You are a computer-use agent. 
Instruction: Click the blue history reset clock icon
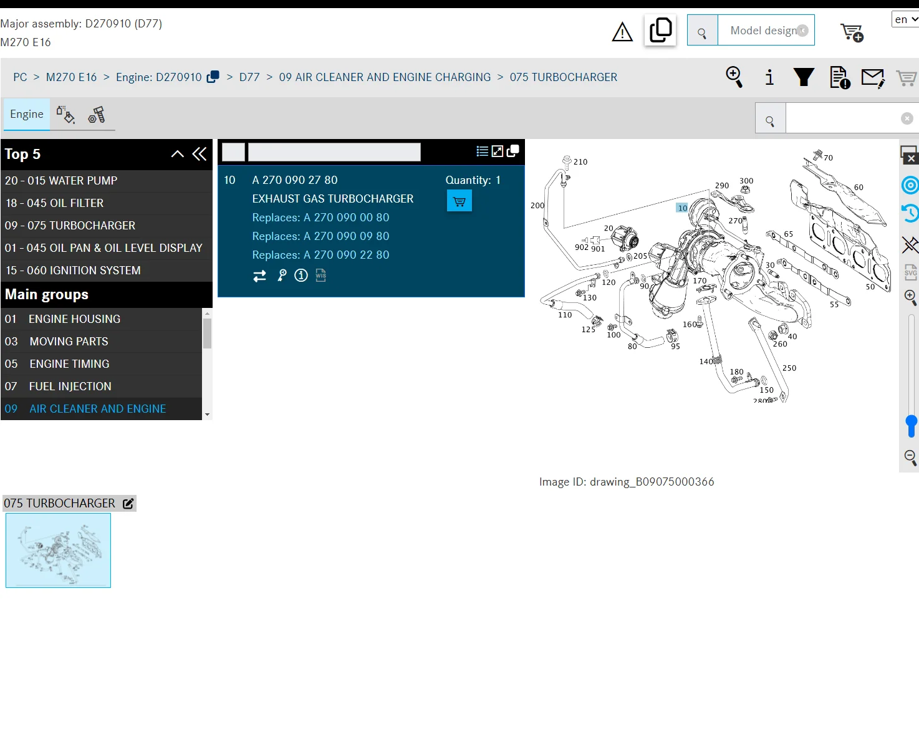(910, 213)
